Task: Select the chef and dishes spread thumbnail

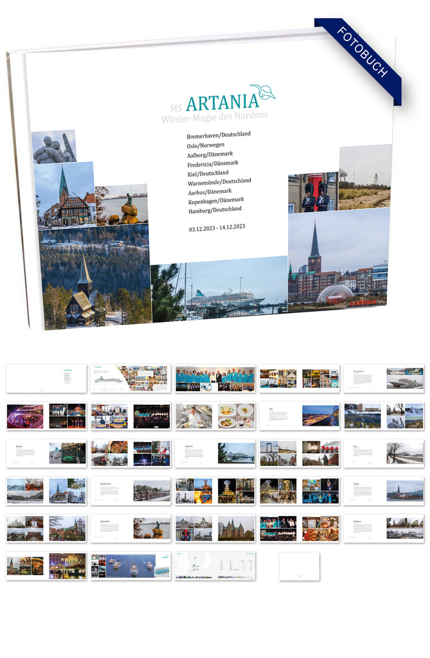Action: pyautogui.click(x=215, y=416)
